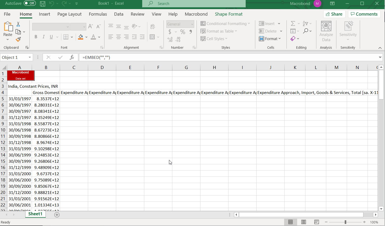The image size is (385, 226).
Task: Toggle Center horizontal alignment
Action: tap(119, 37)
